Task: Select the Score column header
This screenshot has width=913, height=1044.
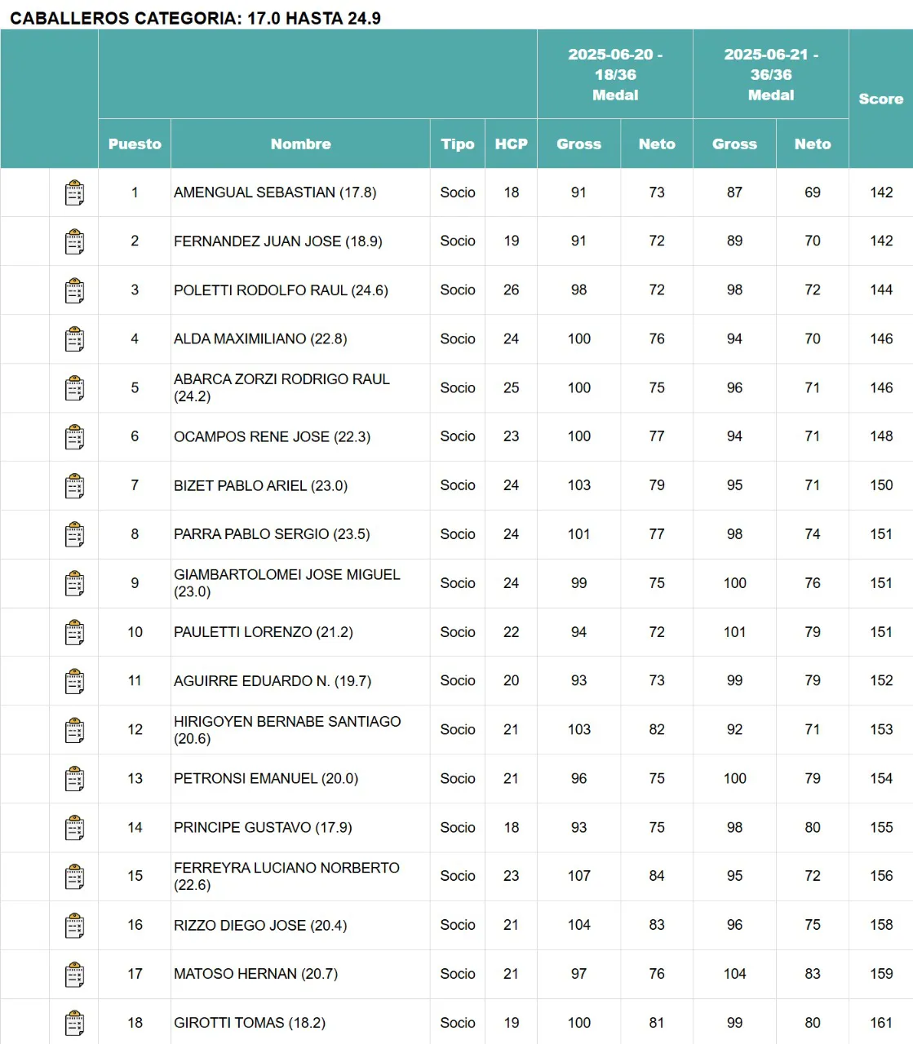Action: pyautogui.click(x=880, y=99)
